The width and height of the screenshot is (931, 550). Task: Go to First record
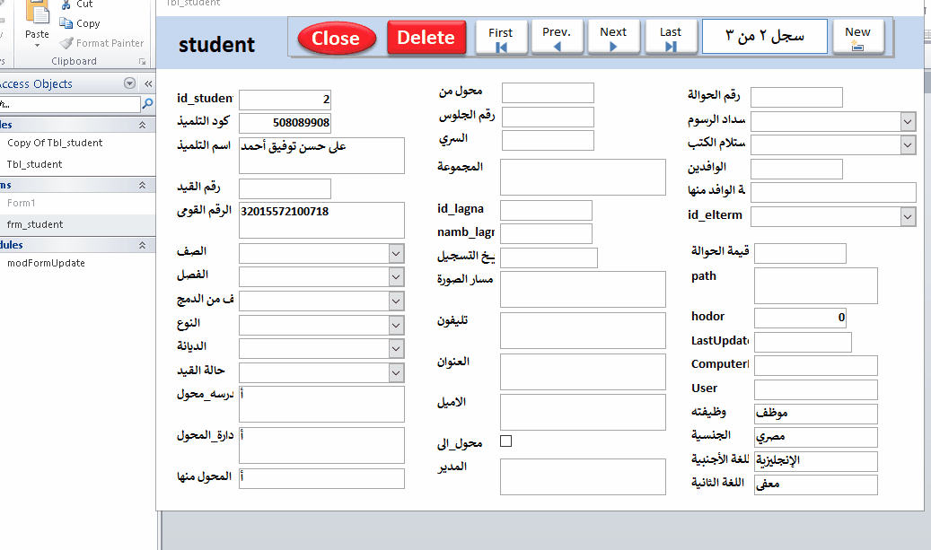pyautogui.click(x=500, y=39)
